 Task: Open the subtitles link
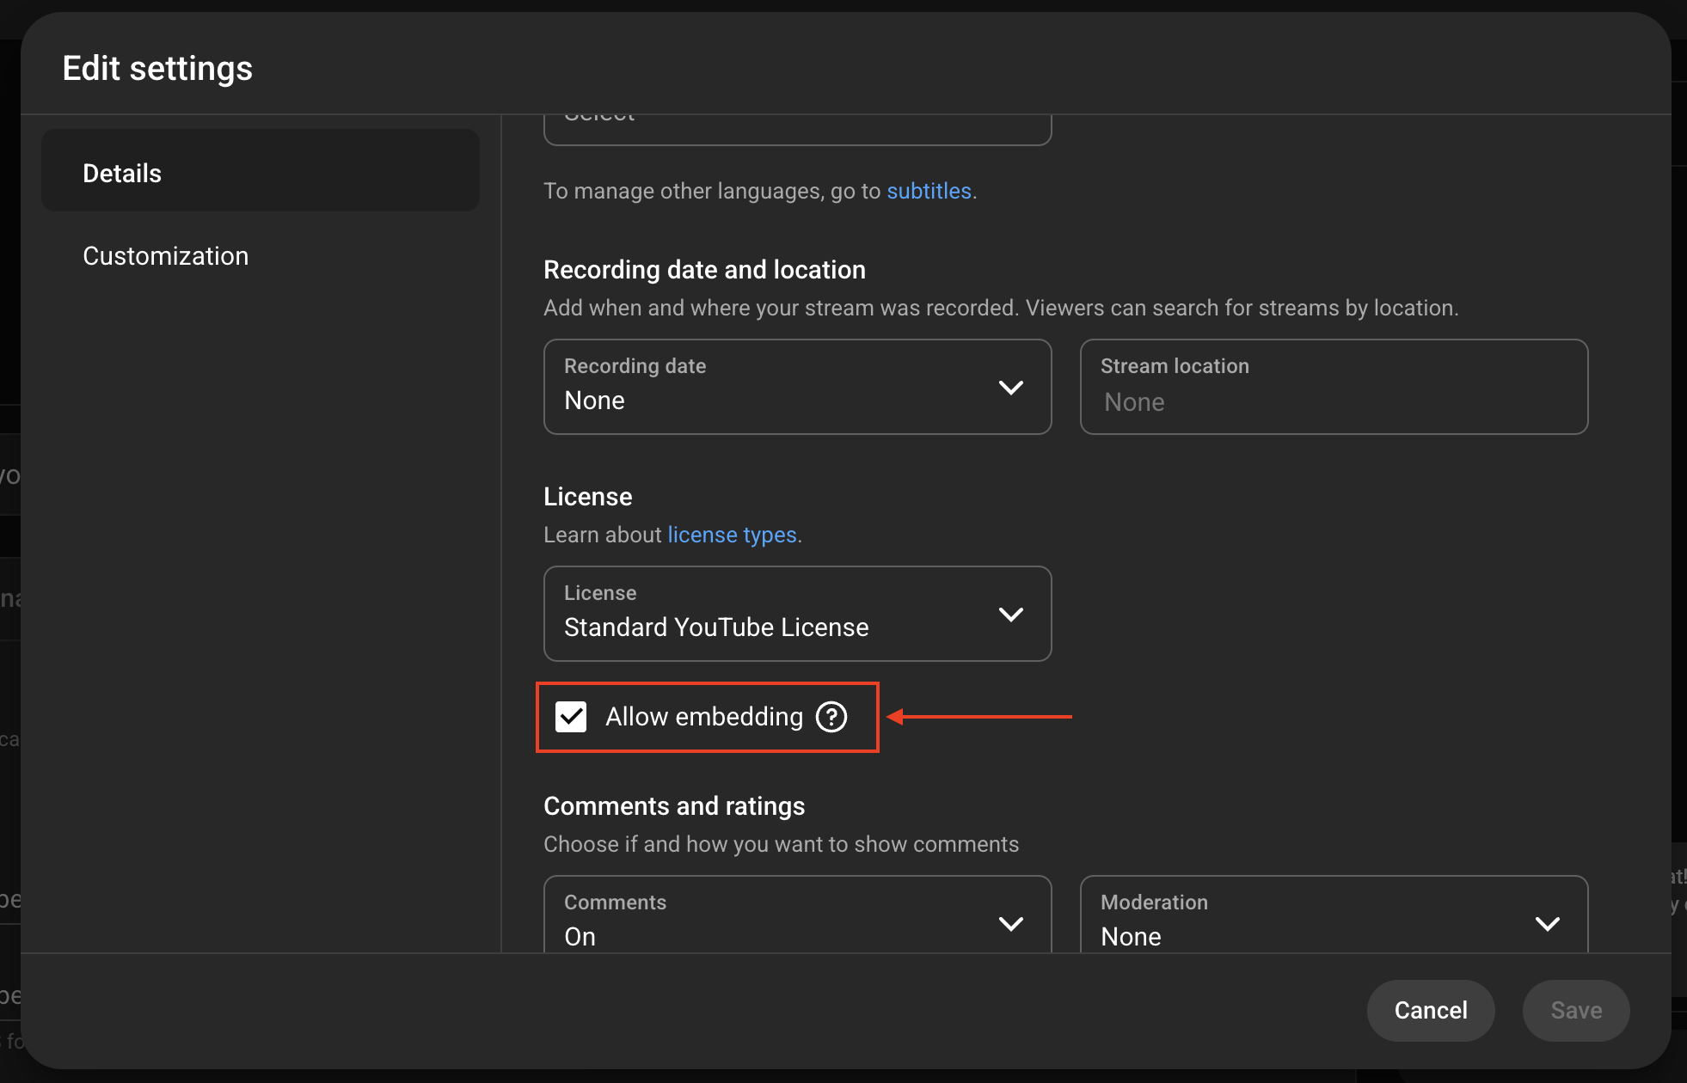(929, 191)
